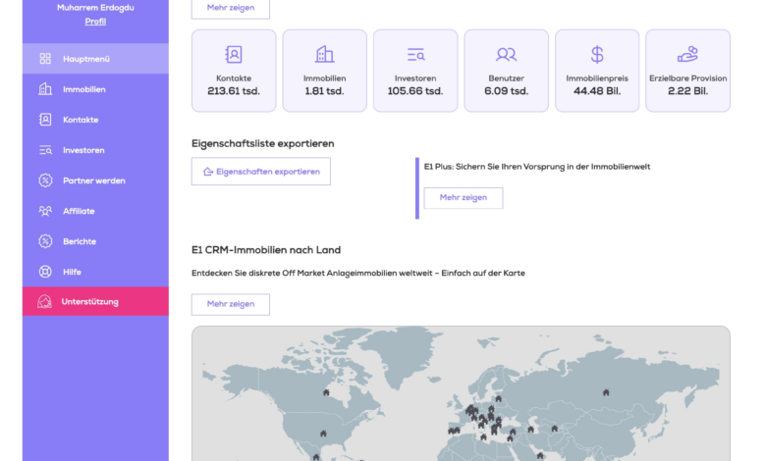Click the Partner werden percent icon
Viewport: 766px width, 461px height.
[x=45, y=180]
